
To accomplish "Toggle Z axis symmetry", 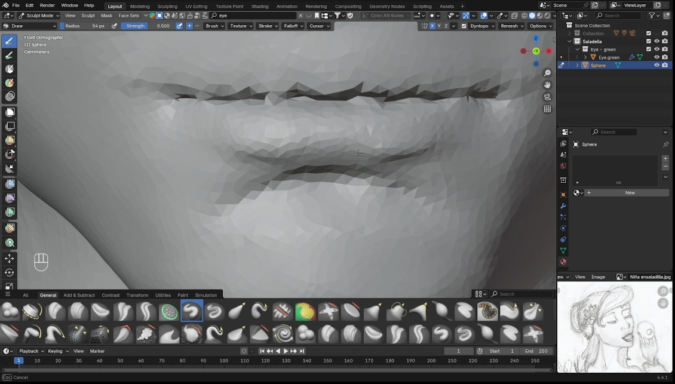I will pyautogui.click(x=446, y=26).
